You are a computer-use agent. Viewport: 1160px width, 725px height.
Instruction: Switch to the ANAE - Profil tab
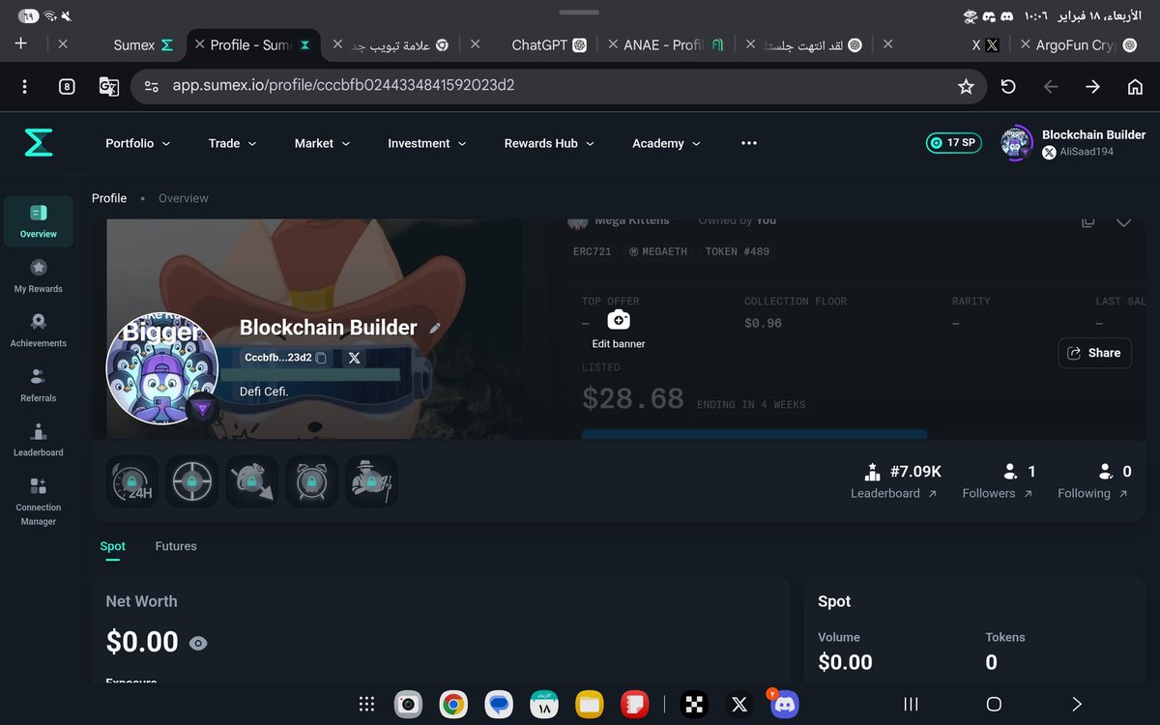click(x=674, y=44)
